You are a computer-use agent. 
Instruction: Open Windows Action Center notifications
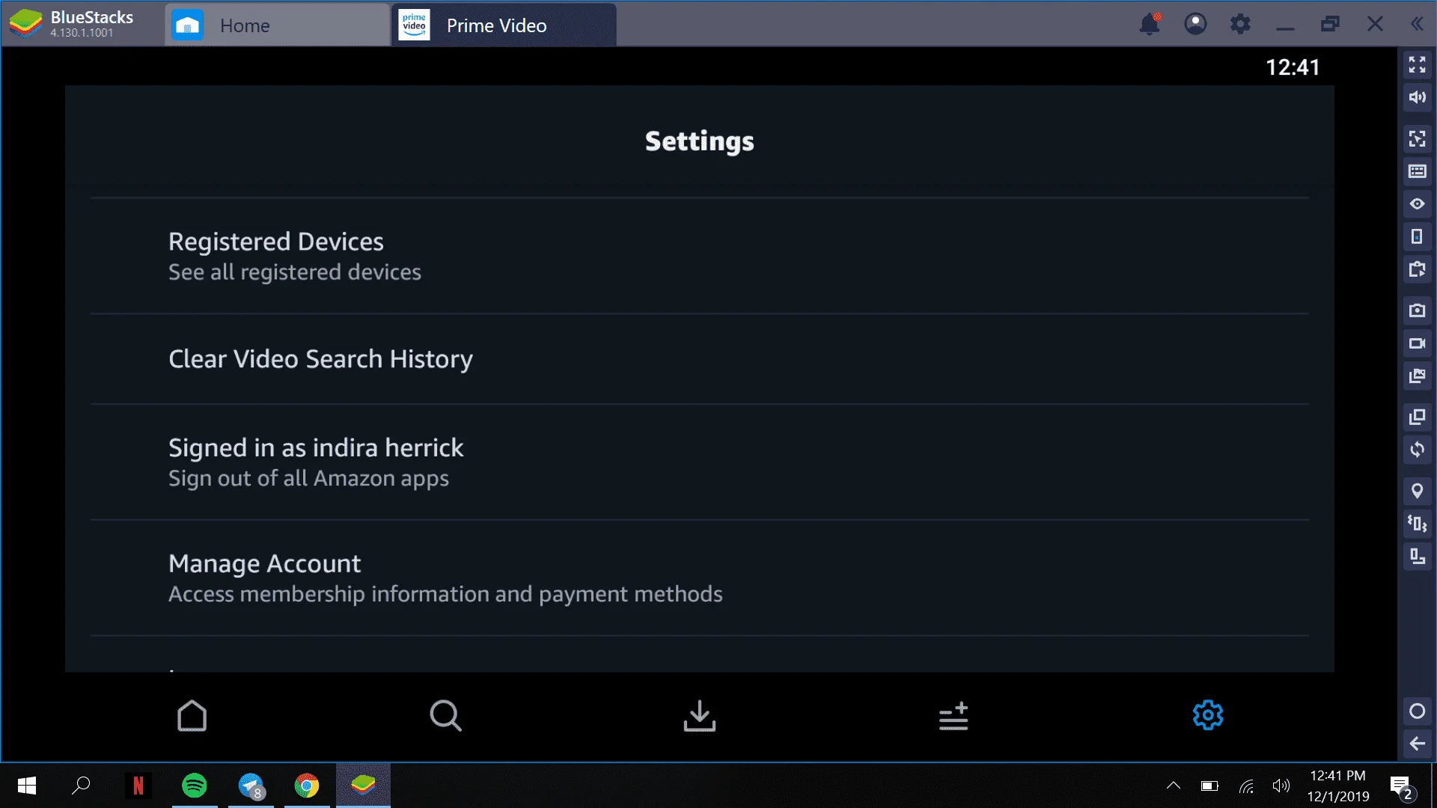coord(1401,786)
